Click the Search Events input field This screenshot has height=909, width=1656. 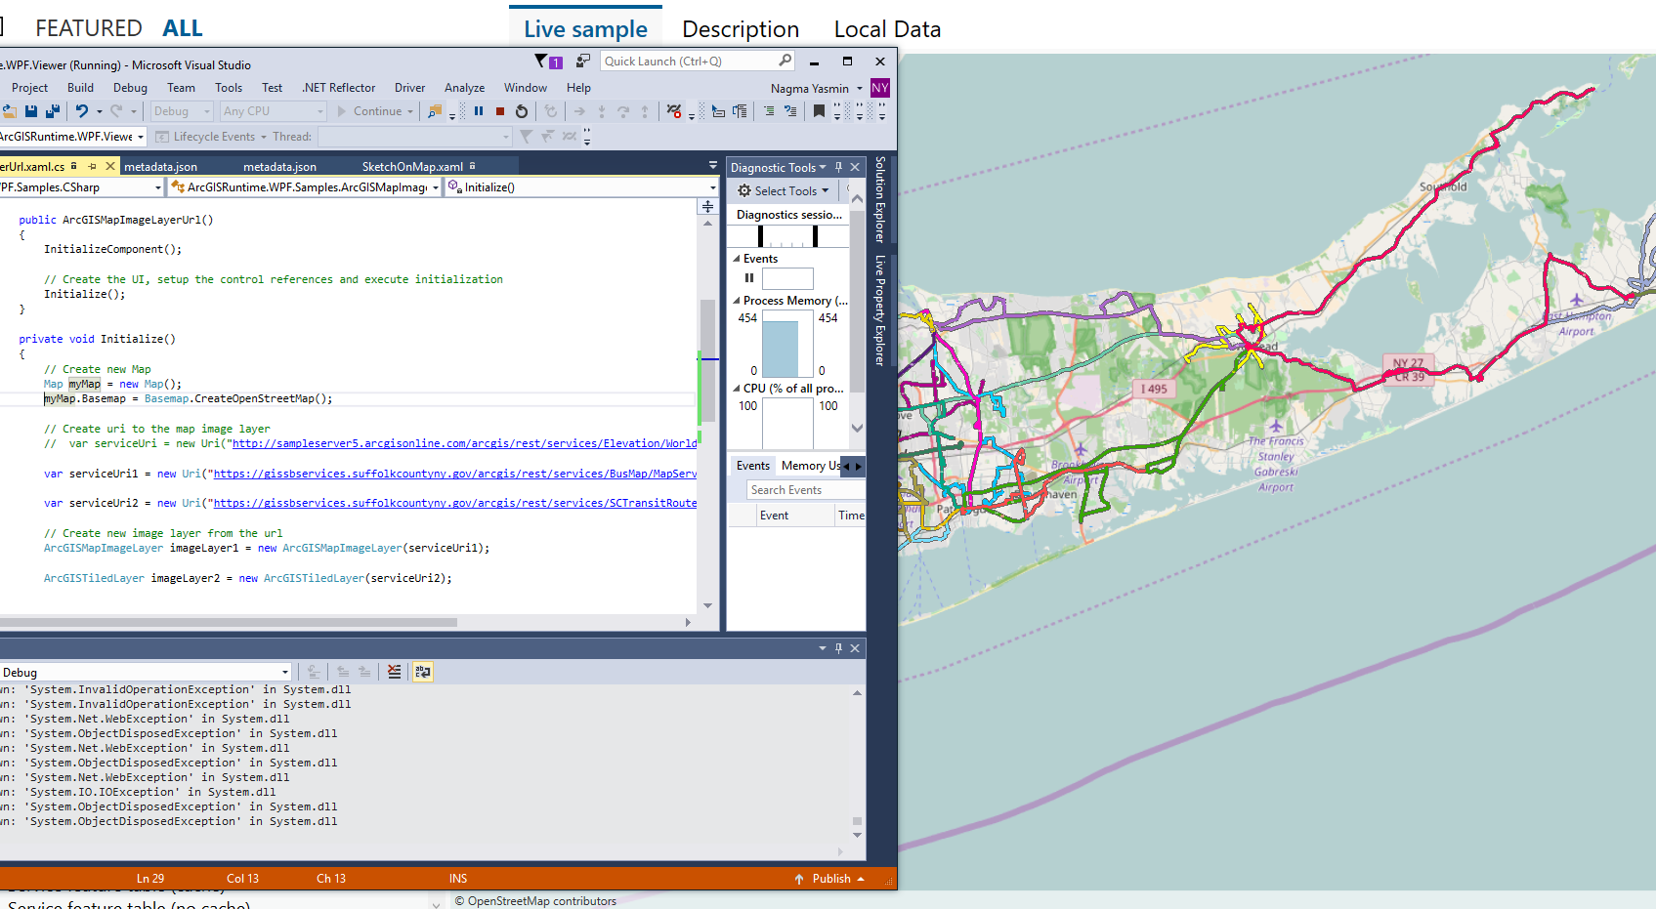click(x=806, y=490)
